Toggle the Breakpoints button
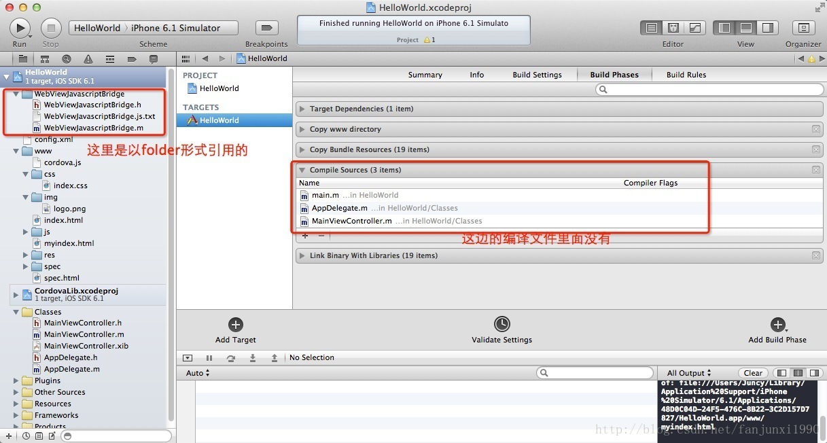The height and width of the screenshot is (443, 827). click(x=266, y=28)
